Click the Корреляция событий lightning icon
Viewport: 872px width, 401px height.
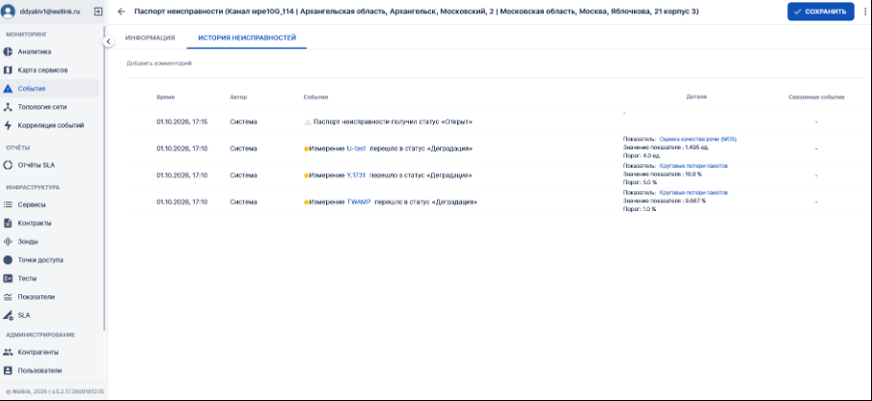click(x=8, y=125)
